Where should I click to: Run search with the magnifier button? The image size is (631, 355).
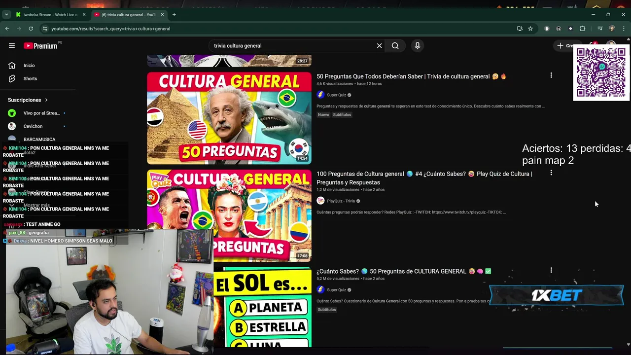[x=395, y=46]
